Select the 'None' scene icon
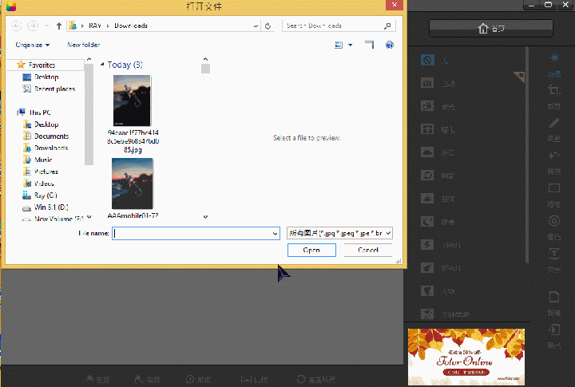Viewport: 575px width, 387px height. pyautogui.click(x=427, y=60)
